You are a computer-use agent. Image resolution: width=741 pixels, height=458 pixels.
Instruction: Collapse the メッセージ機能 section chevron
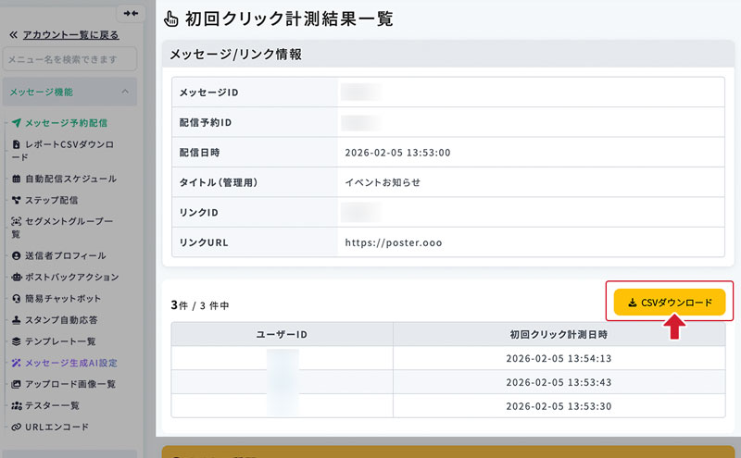tap(125, 92)
